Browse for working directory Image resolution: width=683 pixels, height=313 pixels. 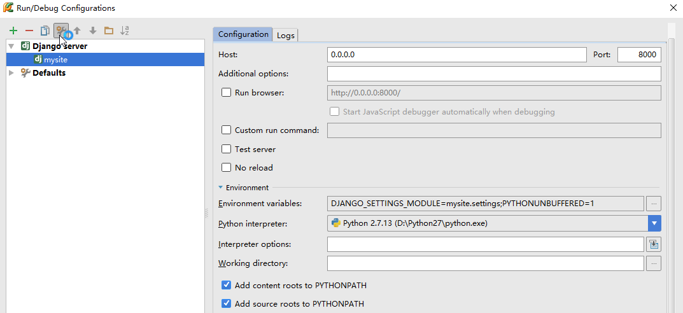click(x=654, y=263)
